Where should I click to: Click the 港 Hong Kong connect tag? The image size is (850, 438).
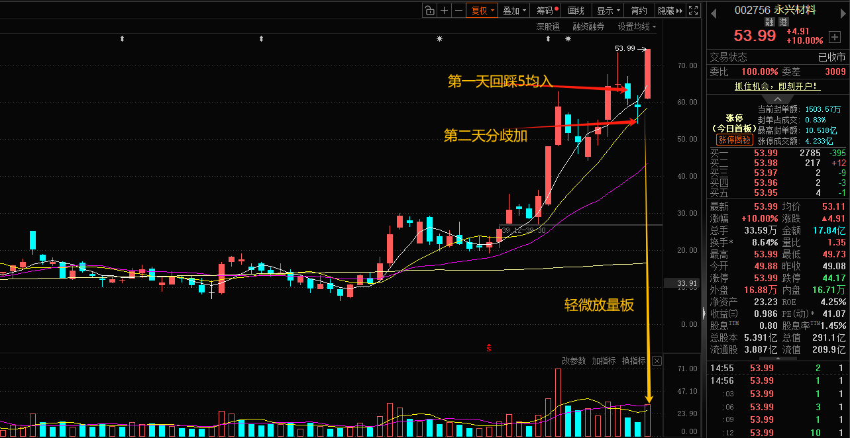pyautogui.click(x=784, y=22)
